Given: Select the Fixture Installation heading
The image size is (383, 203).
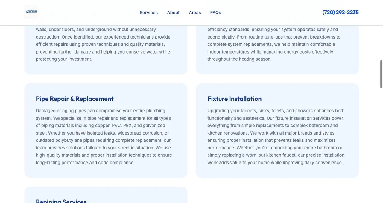Looking at the screenshot, I should [235, 99].
